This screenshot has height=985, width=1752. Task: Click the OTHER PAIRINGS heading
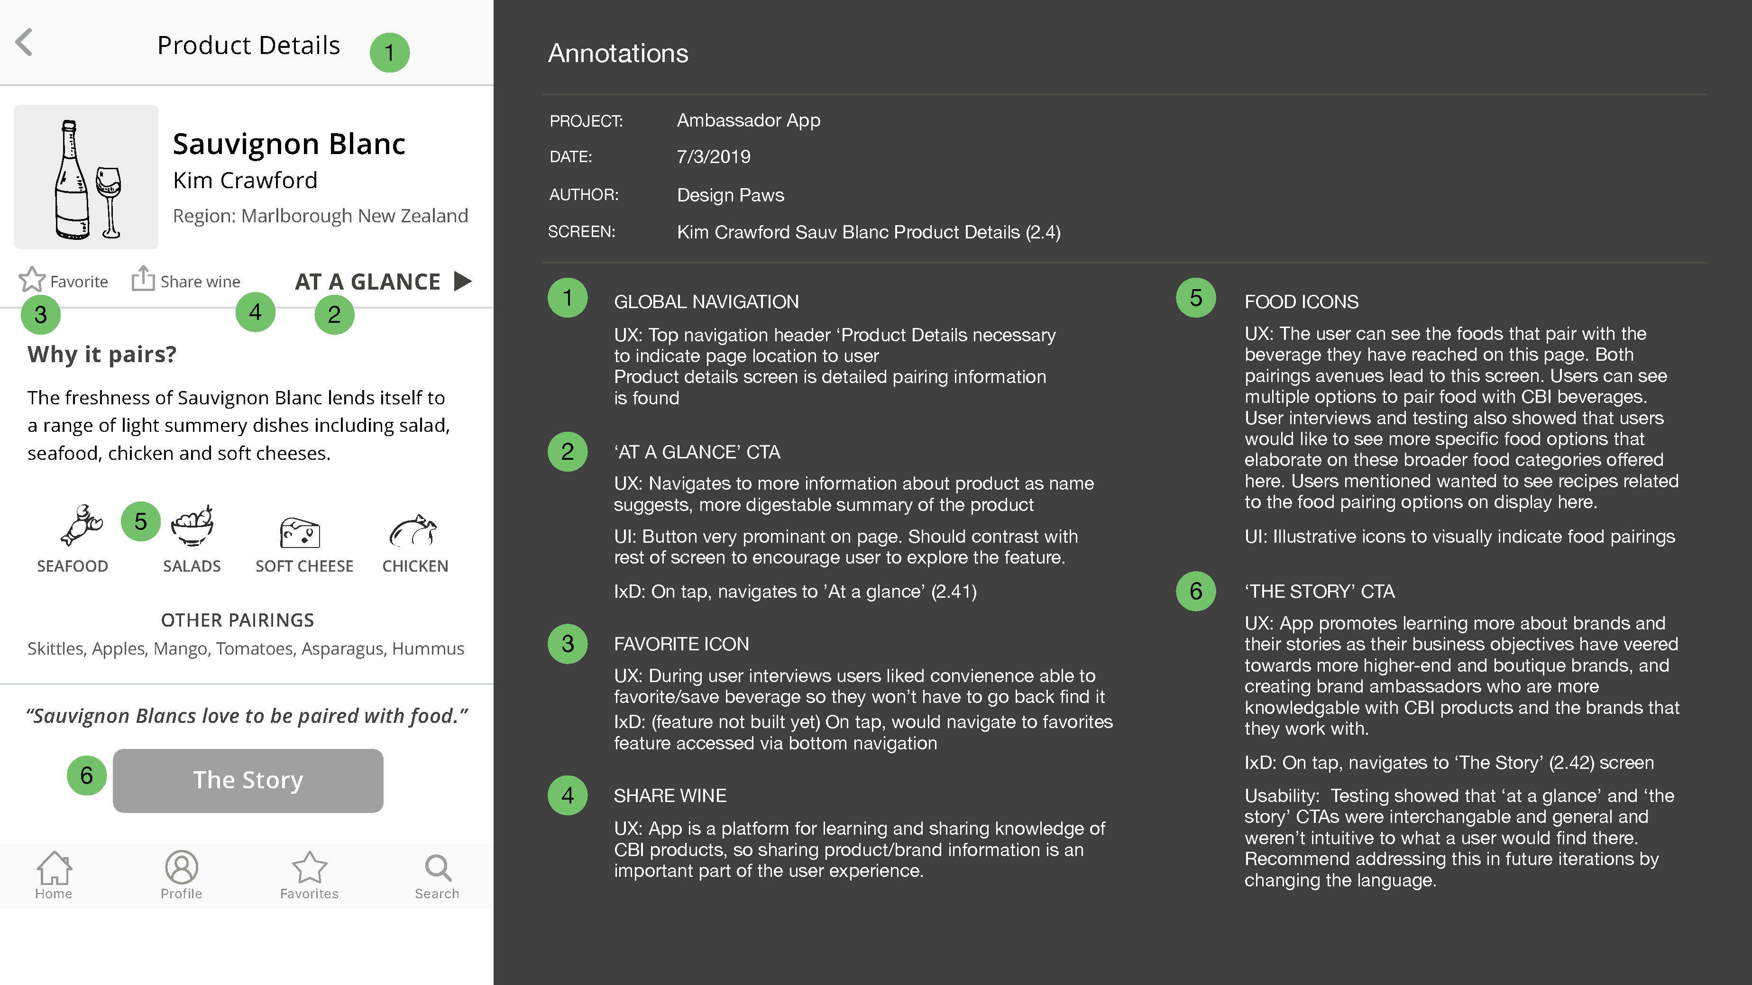[238, 620]
